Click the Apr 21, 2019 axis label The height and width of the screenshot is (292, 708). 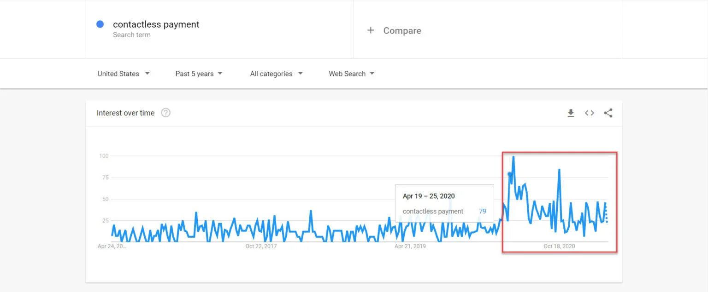point(410,246)
